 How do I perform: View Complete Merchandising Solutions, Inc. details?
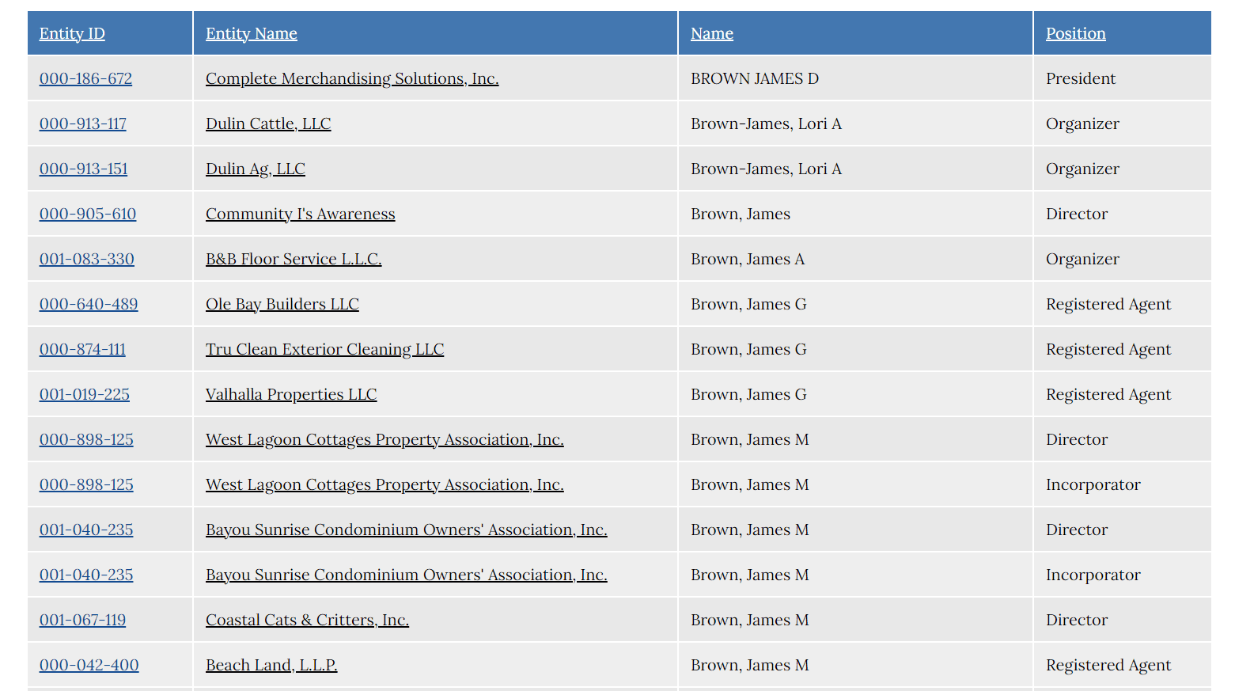pos(351,78)
